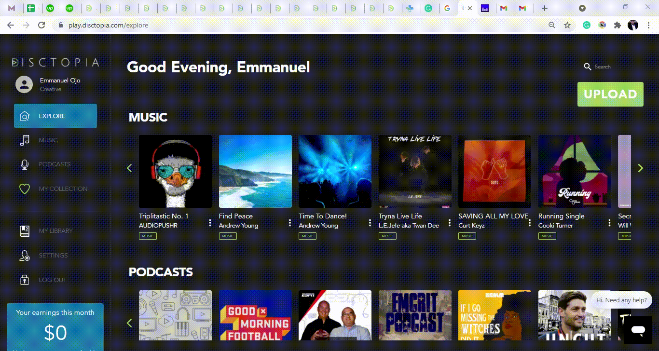
Task: Click the Explore home icon in sidebar
Action: coord(25,116)
